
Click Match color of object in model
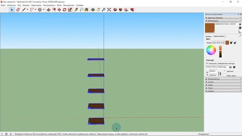click(x=231, y=43)
